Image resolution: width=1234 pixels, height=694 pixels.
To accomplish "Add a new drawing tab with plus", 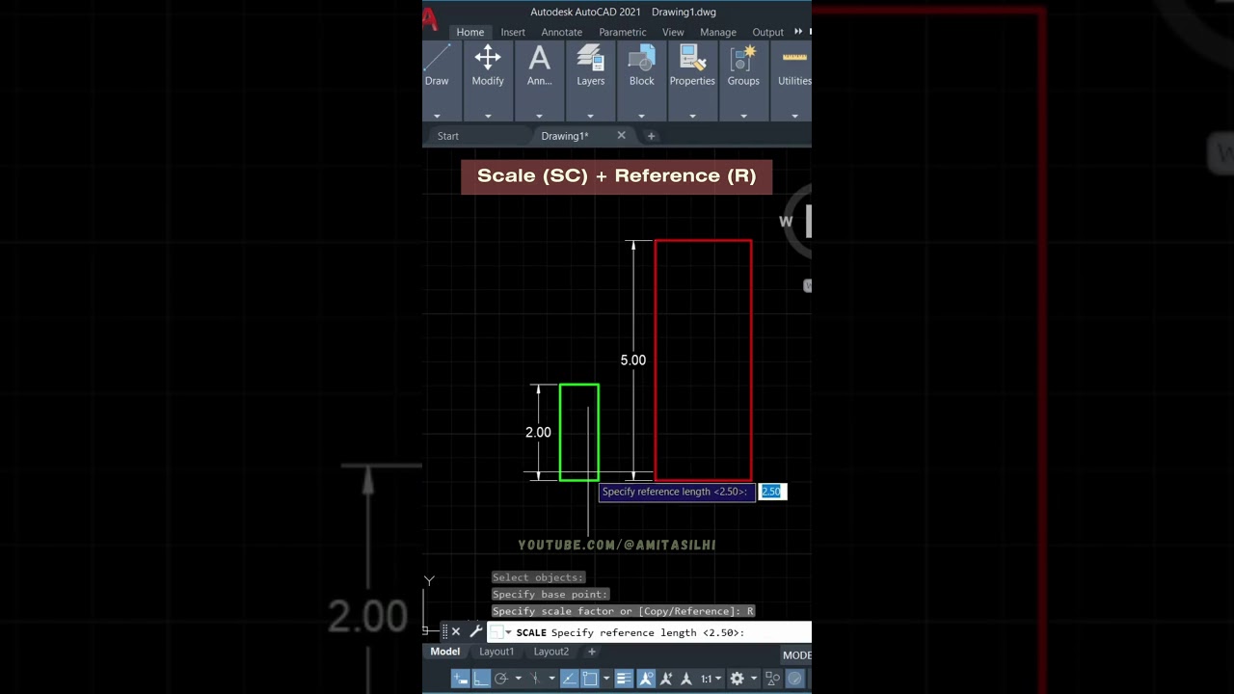I will 651,136.
